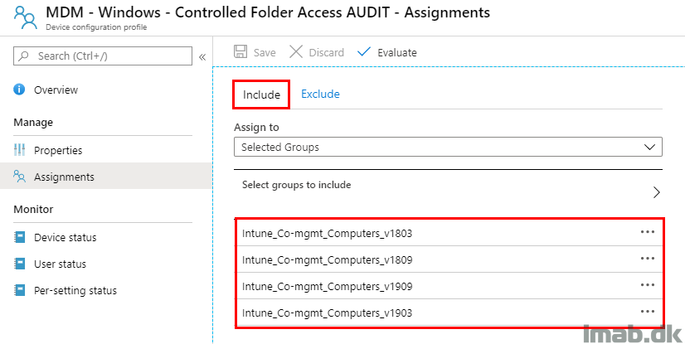
Task: Open ellipsis menu for Intune_Co-mgmt_Computers_v1909
Action: point(648,285)
